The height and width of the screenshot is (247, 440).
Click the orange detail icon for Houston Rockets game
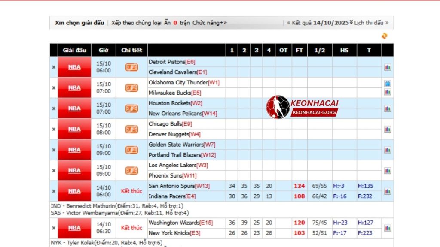[x=131, y=108]
